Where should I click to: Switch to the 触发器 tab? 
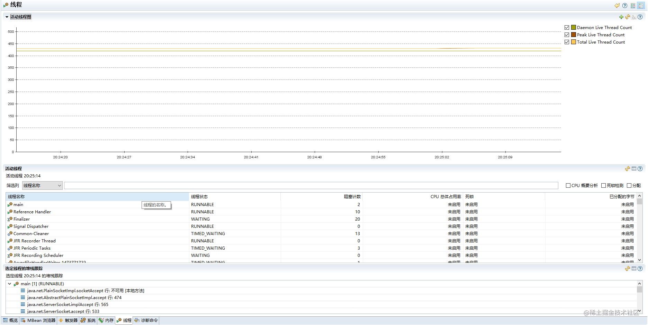pyautogui.click(x=68, y=321)
